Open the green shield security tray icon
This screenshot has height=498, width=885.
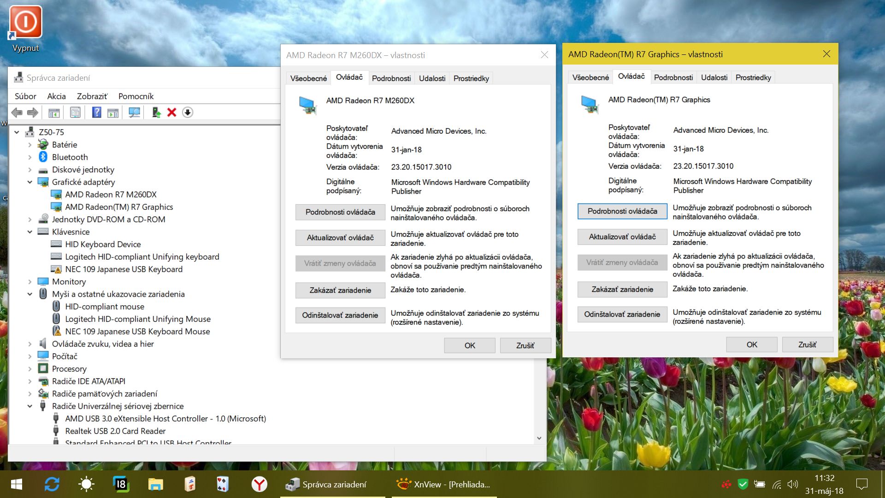click(x=743, y=484)
